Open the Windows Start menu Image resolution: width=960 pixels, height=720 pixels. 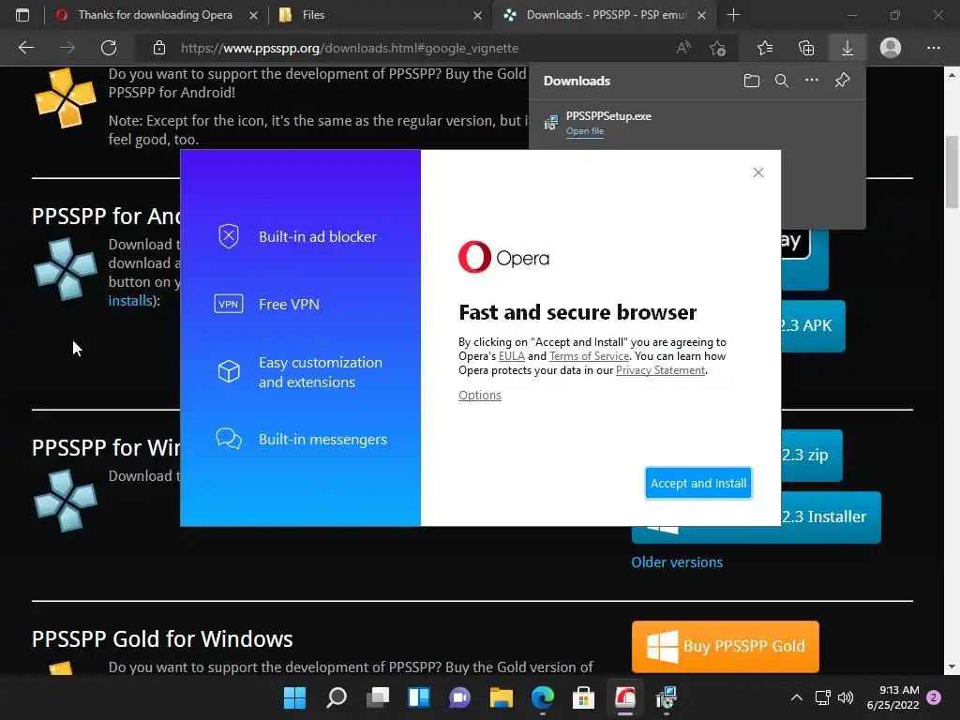[294, 697]
